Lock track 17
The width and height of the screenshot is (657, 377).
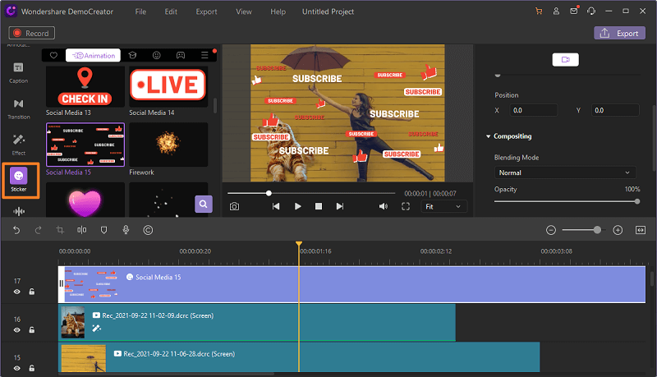click(32, 292)
